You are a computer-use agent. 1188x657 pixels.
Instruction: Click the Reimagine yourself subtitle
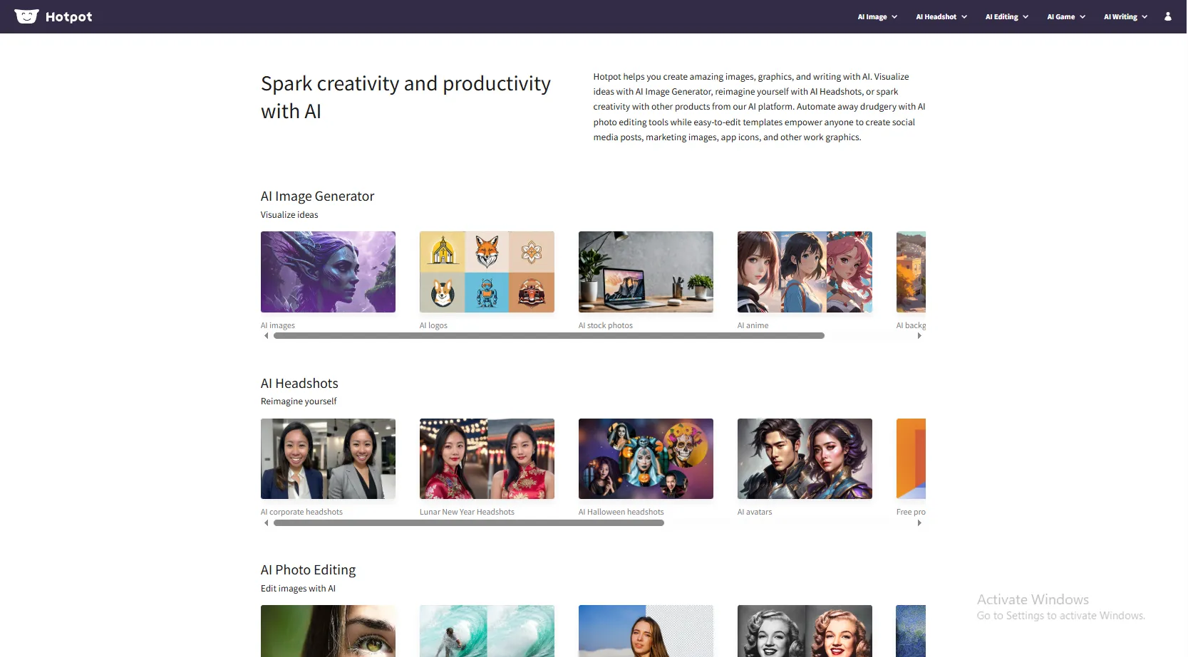[299, 401]
